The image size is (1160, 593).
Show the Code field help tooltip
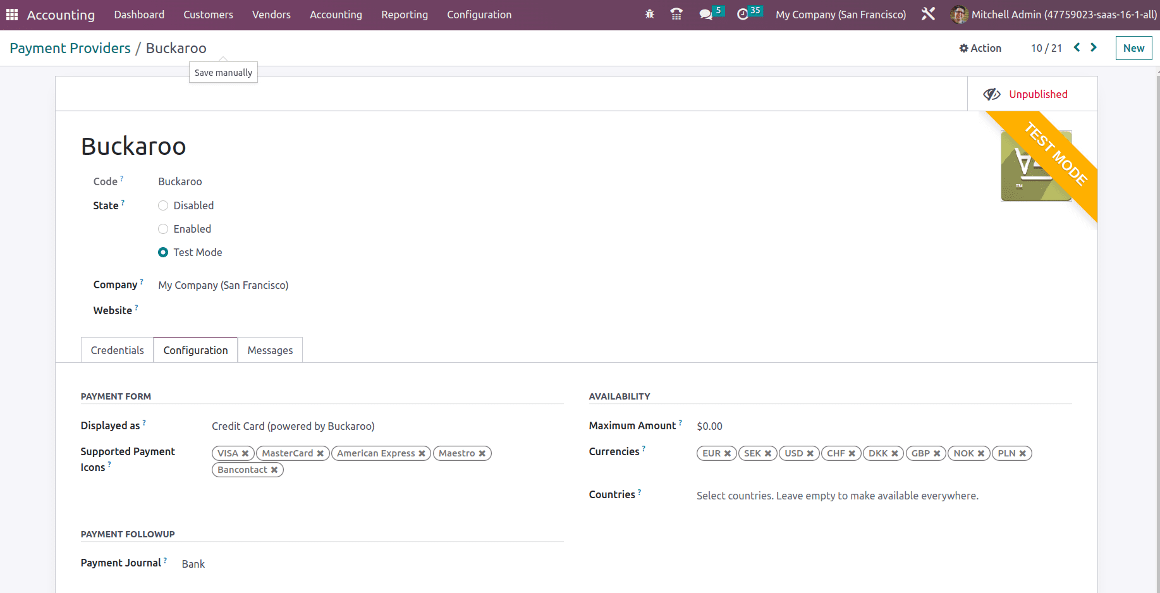[x=122, y=178]
